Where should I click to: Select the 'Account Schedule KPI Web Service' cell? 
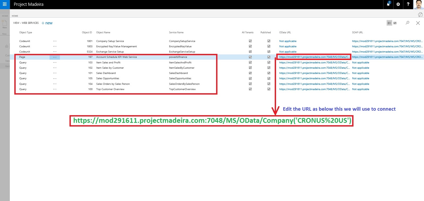coord(116,57)
